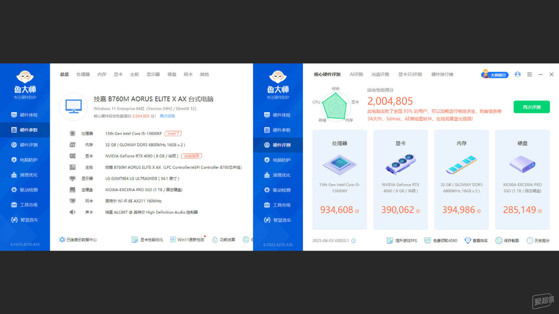Open 电脑防护 in the right window sidebar

click(x=278, y=160)
